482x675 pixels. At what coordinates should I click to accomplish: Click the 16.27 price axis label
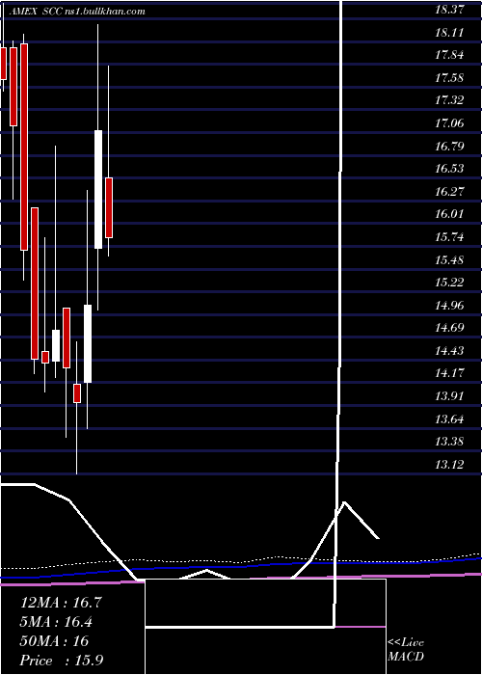coord(449,191)
